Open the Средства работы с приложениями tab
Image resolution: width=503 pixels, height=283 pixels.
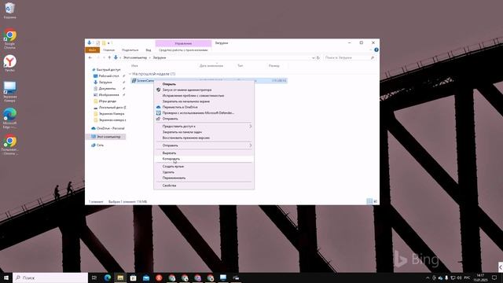click(183, 50)
